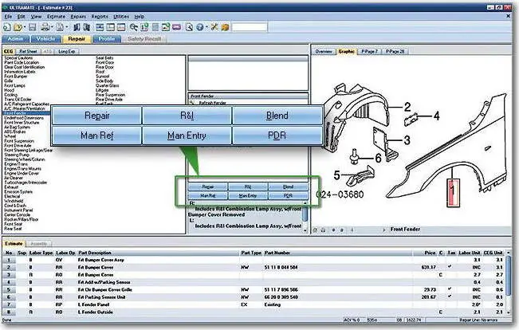Toggle Tax check for part 51 11 8 044 584
519x330 pixels.
coord(450,266)
